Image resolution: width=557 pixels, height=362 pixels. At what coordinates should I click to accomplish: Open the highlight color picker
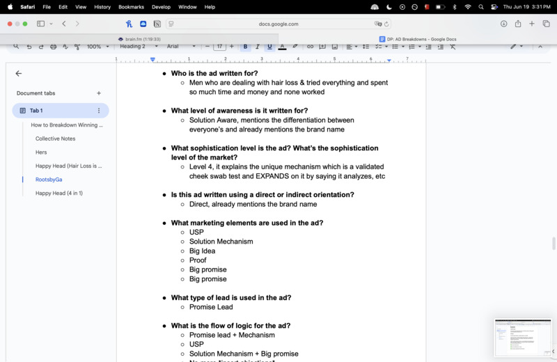coord(295,47)
